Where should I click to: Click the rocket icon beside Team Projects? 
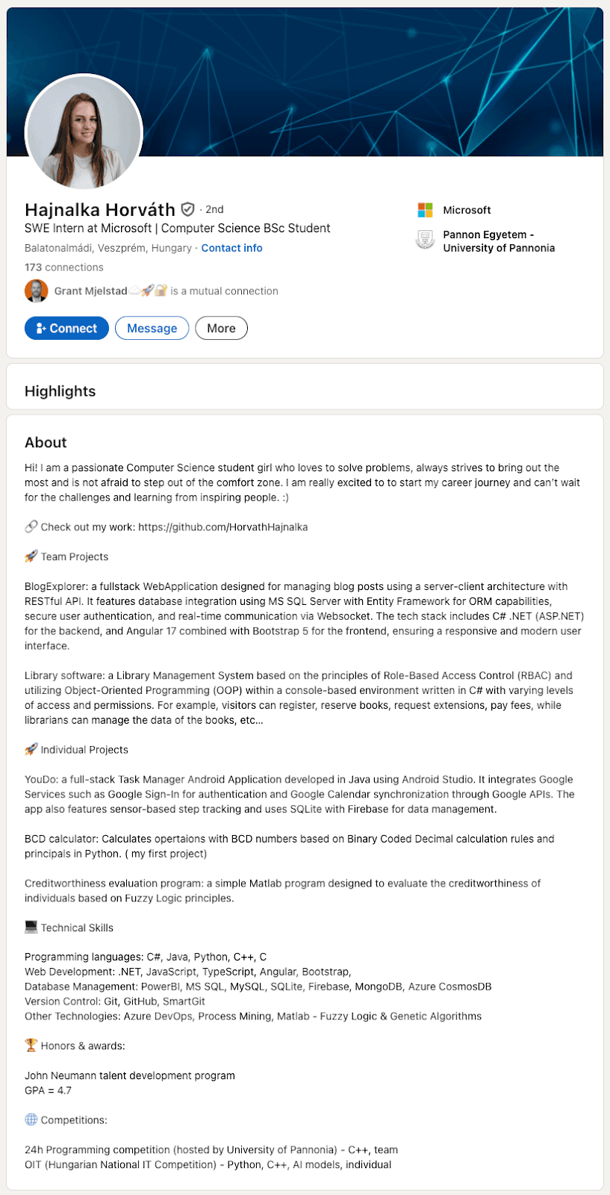(x=31, y=556)
